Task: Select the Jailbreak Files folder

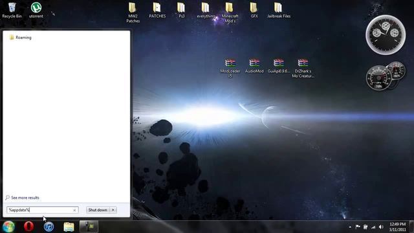Action: click(x=279, y=10)
